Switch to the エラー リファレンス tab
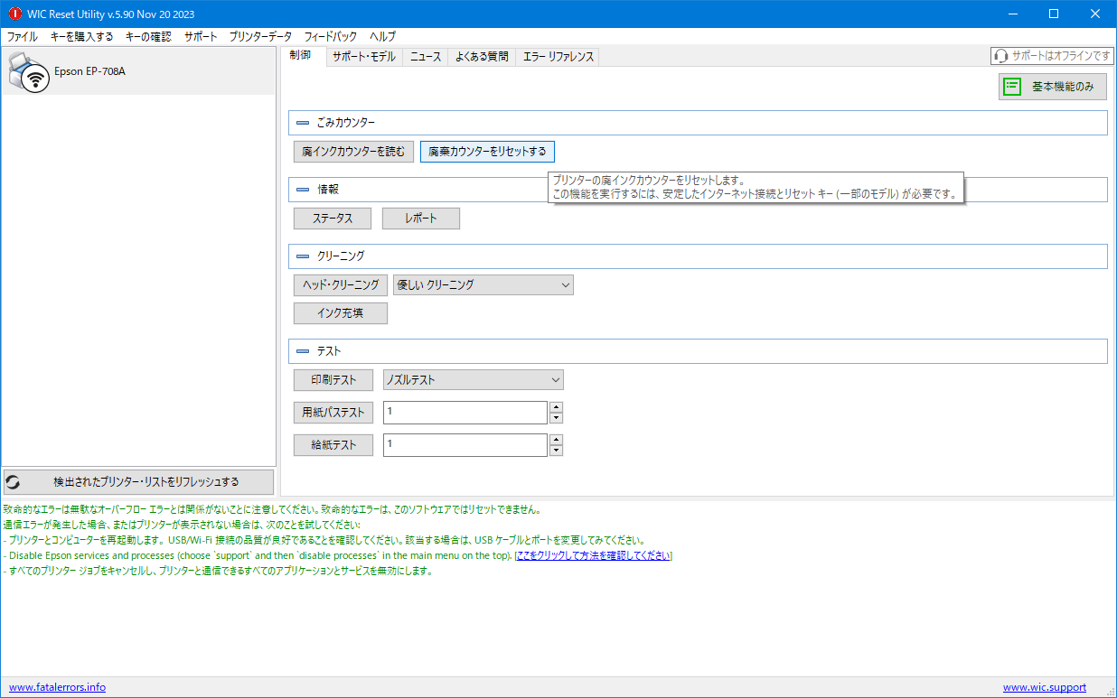Viewport: 1117px width, 698px height. click(558, 57)
